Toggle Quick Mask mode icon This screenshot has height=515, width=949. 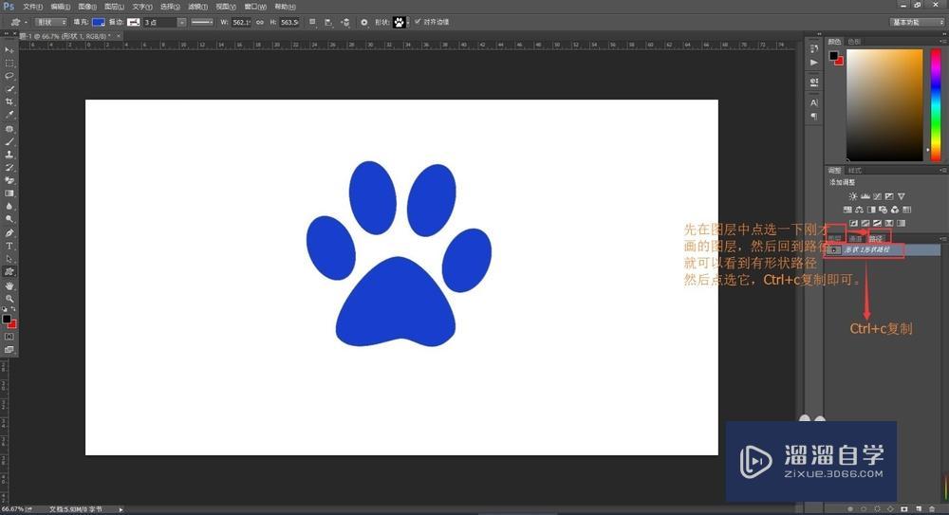9,337
